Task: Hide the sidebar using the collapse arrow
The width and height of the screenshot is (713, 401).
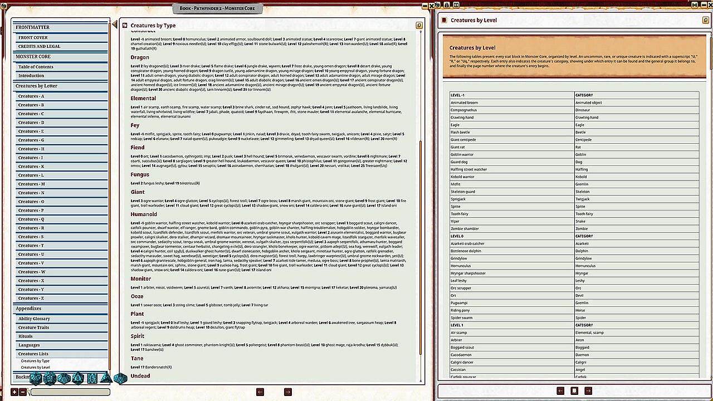Action: [115, 25]
